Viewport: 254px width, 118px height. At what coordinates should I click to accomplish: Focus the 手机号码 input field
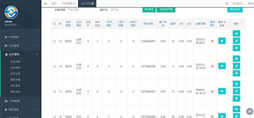[82, 10]
